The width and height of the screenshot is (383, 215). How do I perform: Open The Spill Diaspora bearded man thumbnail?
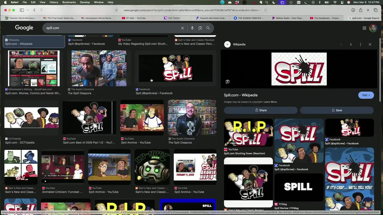coord(192,118)
